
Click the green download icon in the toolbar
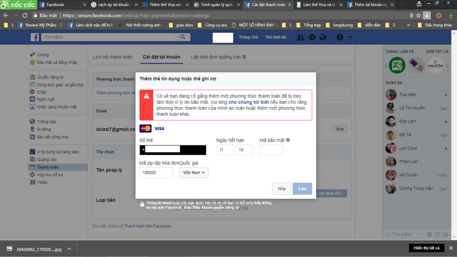click(x=451, y=16)
